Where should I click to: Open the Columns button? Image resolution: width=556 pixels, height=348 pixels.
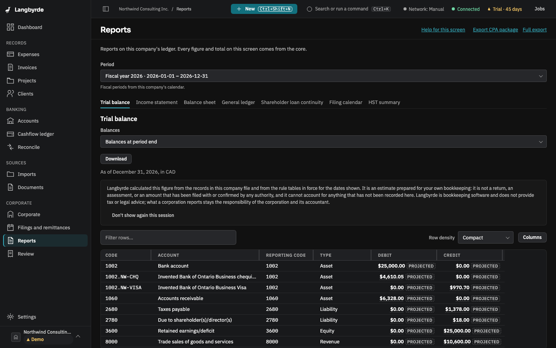click(532, 237)
